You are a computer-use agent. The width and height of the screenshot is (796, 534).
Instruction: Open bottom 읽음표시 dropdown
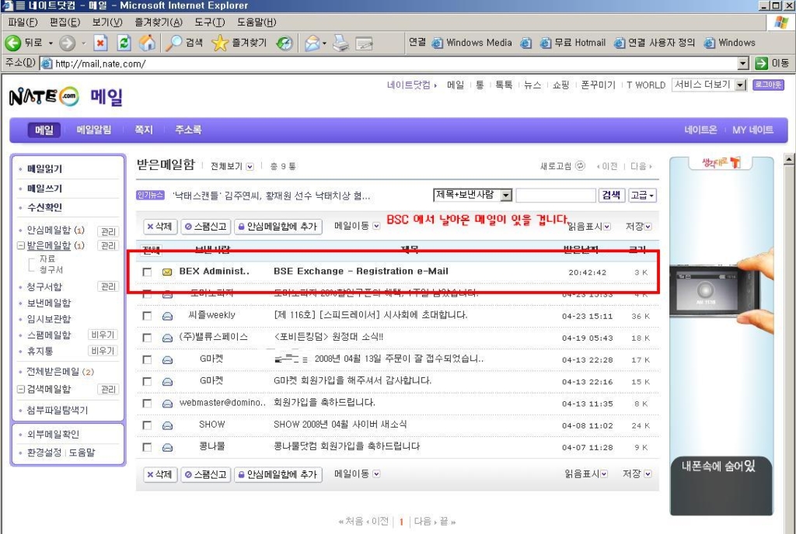click(x=604, y=474)
